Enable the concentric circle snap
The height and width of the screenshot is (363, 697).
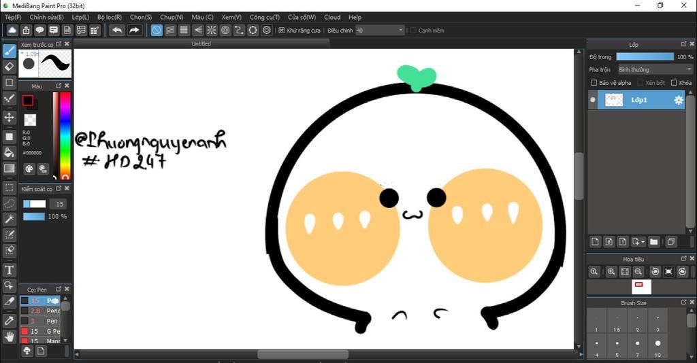[225, 30]
